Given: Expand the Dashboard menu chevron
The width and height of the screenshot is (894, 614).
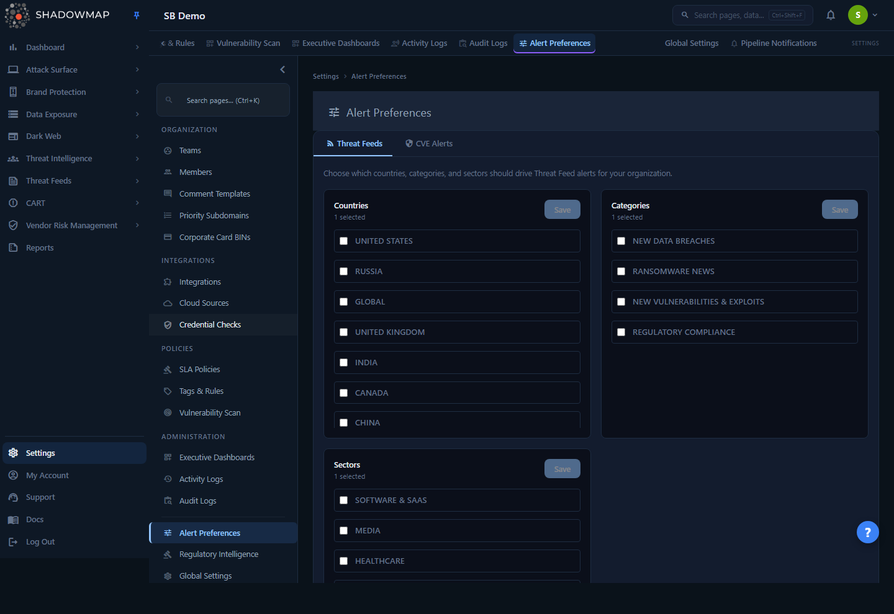Looking at the screenshot, I should (x=137, y=47).
